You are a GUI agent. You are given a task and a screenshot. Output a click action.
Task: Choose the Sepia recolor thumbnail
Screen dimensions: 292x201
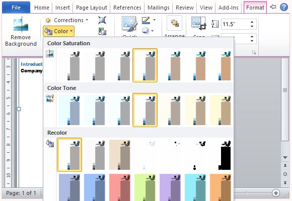[x=119, y=155]
